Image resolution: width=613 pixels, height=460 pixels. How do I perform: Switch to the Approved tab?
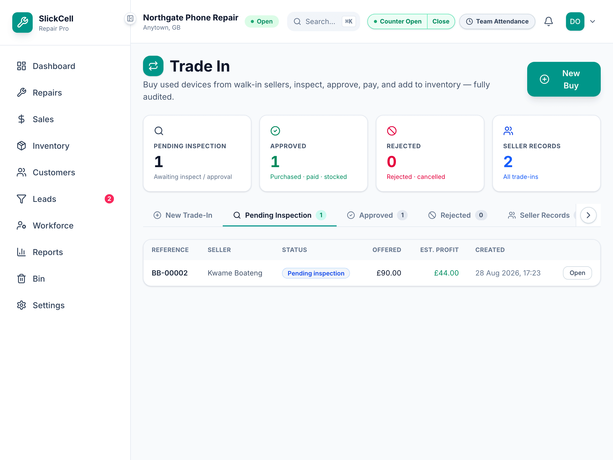(377, 215)
